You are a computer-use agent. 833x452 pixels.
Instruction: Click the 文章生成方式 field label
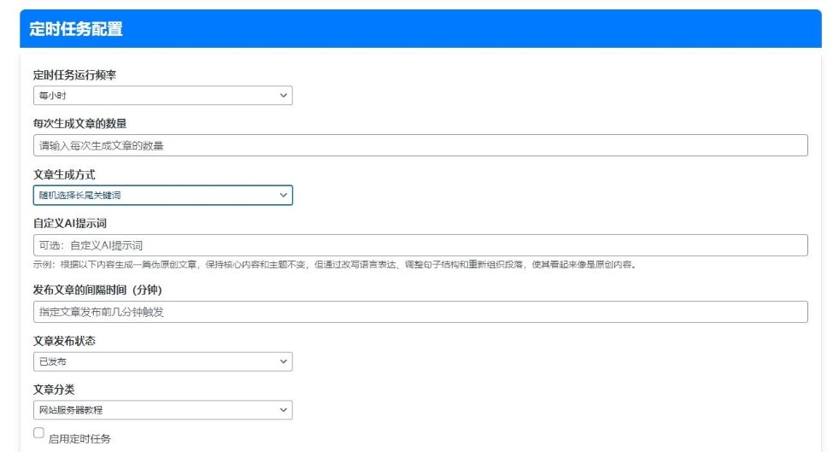(x=64, y=175)
